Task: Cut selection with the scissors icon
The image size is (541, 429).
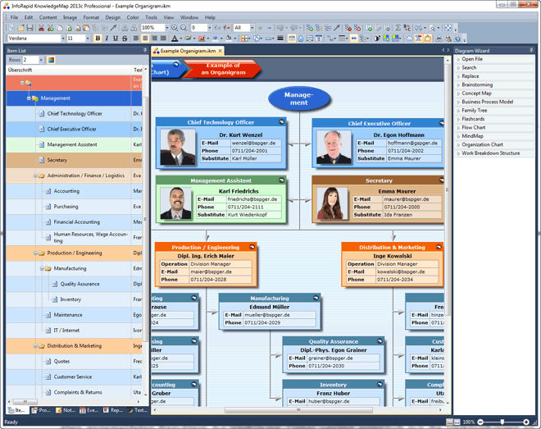Action: pos(42,28)
